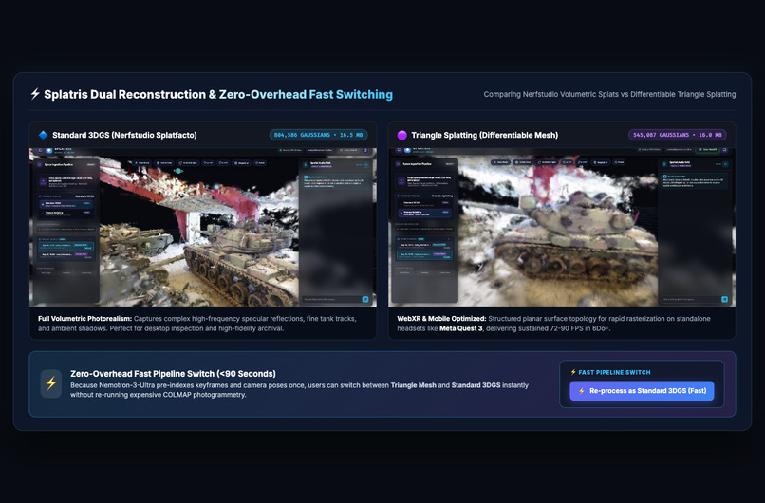
Task: Click the blue diamond icon beside Standard 3DGS
Action: [x=43, y=135]
